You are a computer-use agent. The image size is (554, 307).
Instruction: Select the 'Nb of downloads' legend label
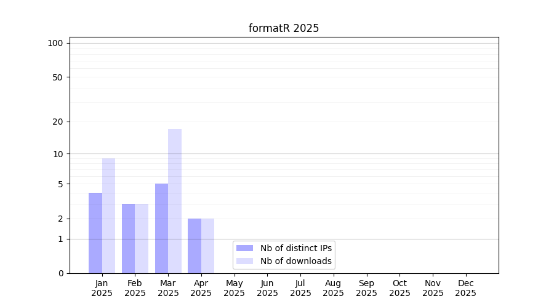coord(295,261)
